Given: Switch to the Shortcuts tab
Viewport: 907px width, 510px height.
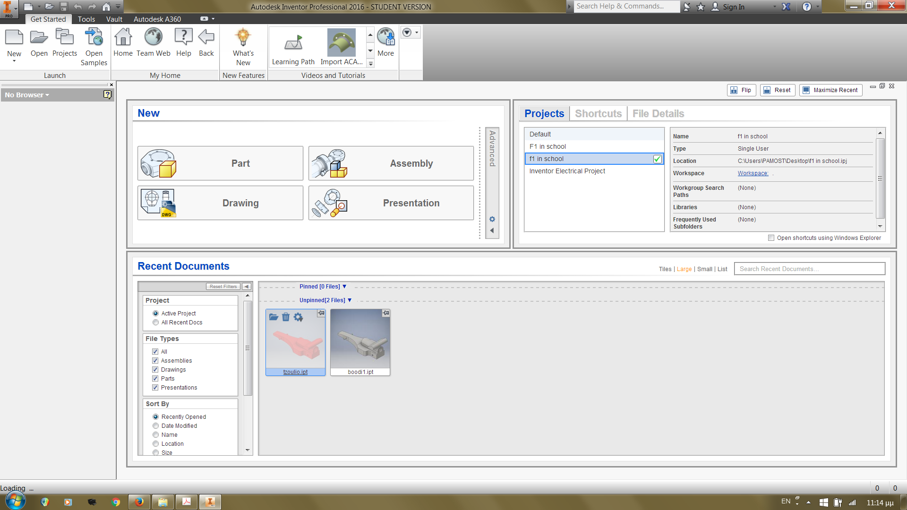Looking at the screenshot, I should click(598, 114).
